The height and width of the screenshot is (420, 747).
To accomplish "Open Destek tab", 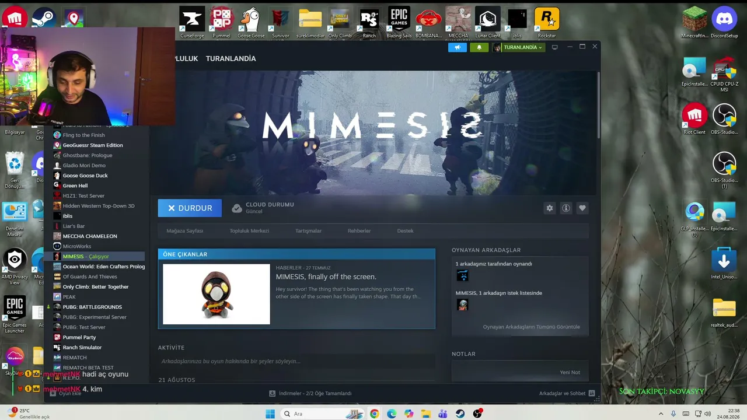I will point(405,231).
